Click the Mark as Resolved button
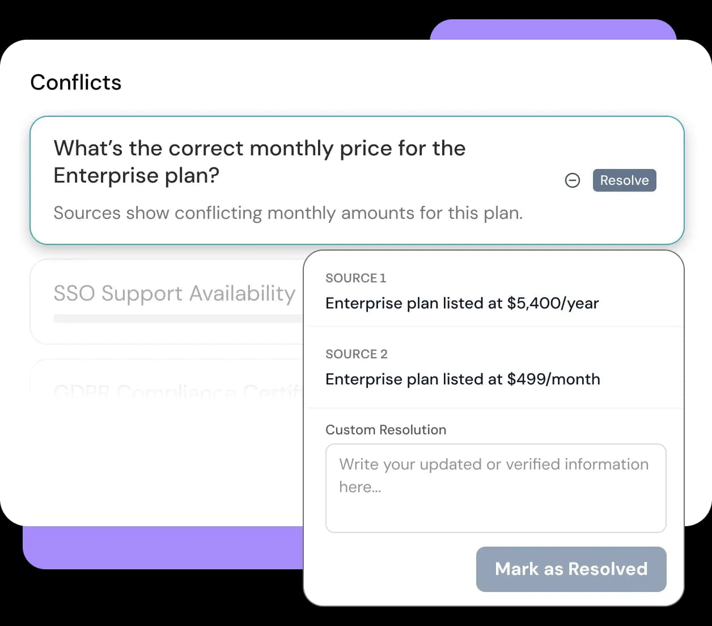This screenshot has height=626, width=712. 571,569
